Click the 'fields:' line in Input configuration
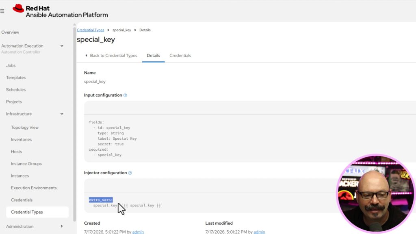This screenshot has height=234, width=416. click(96, 122)
